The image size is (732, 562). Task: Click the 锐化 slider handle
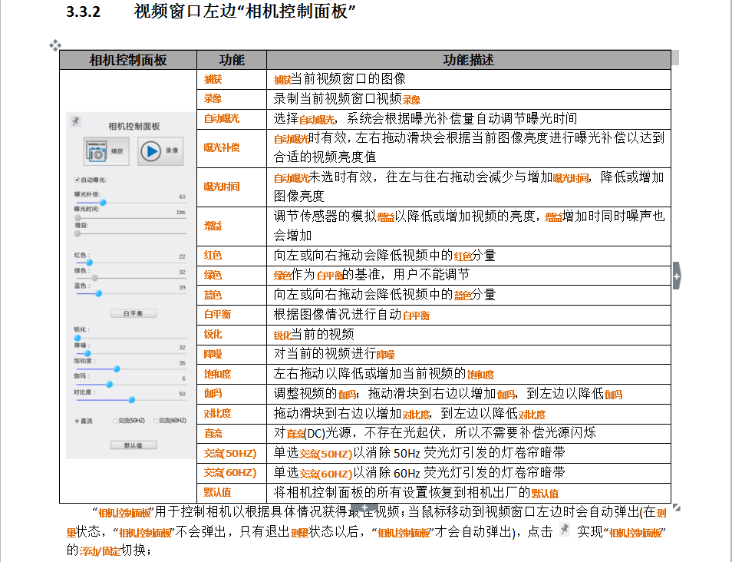[x=77, y=338]
